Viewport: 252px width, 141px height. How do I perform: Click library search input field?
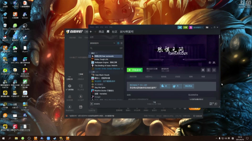point(106,48)
